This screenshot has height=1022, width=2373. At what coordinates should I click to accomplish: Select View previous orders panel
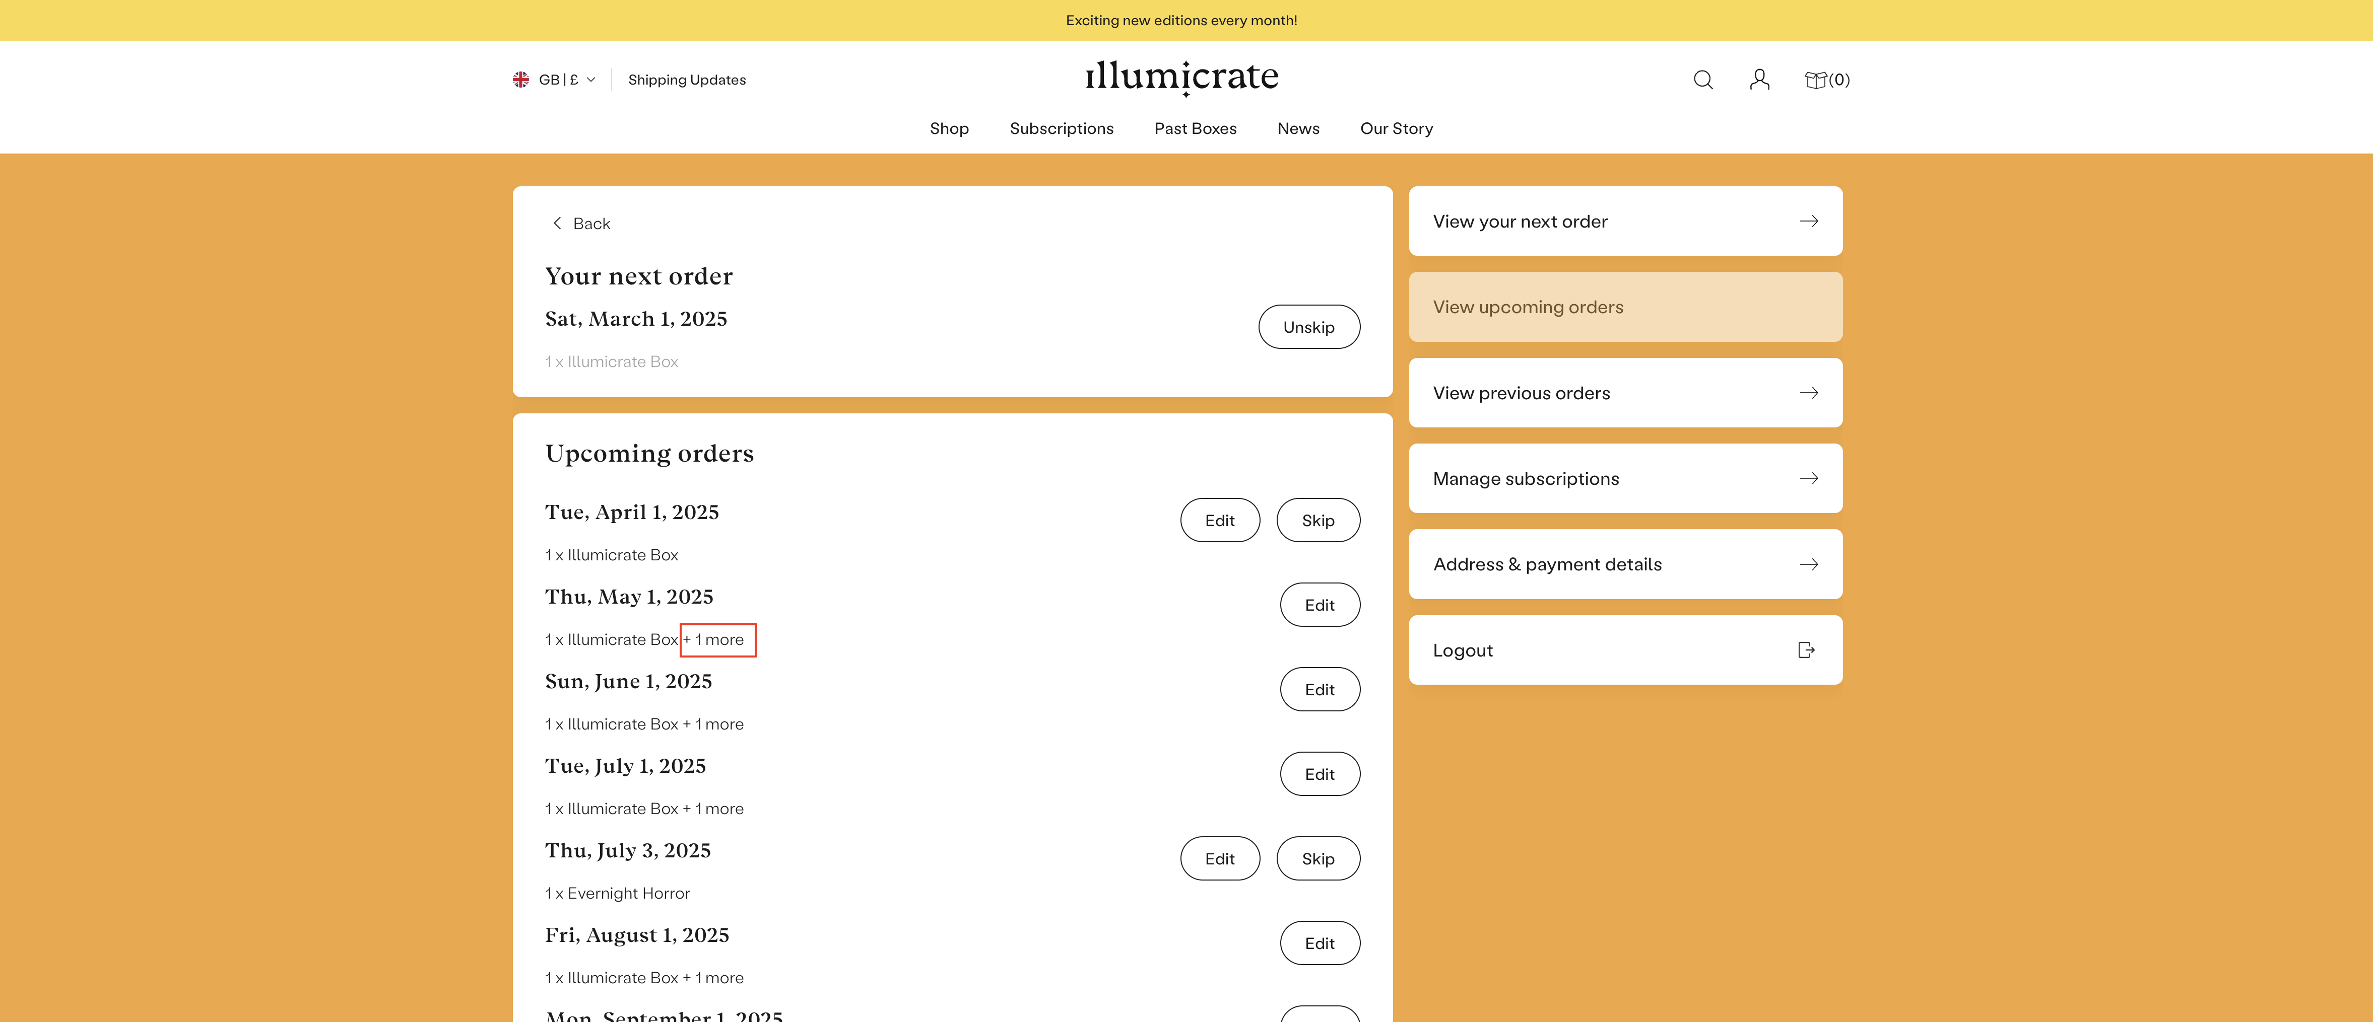coord(1624,393)
